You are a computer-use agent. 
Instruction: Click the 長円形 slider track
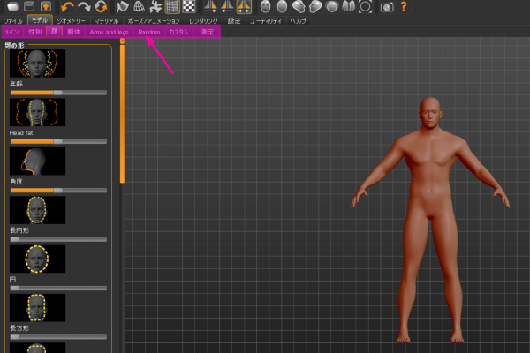click(x=58, y=239)
